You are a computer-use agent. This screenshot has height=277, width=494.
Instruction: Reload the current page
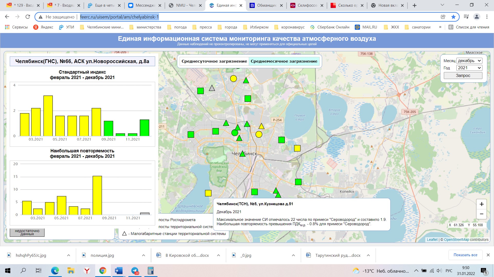coord(28,17)
